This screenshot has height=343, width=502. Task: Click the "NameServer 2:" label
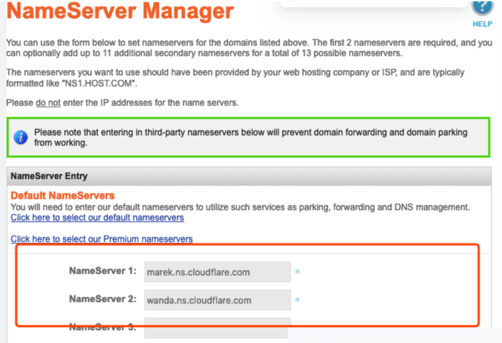coord(103,299)
